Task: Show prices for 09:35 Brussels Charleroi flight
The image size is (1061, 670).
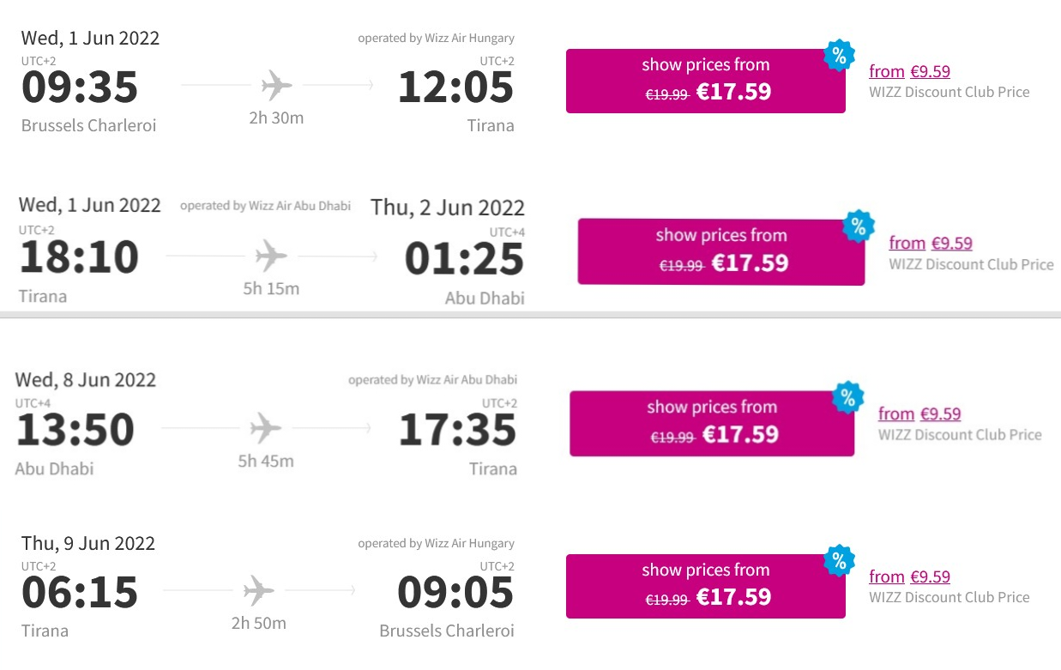Action: coord(705,81)
